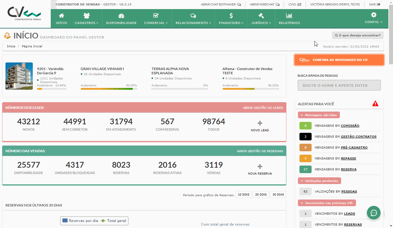Viewport: 393px width, 228px height.
Task: Click the Financeiro dollar sign icon
Action: [231, 15]
